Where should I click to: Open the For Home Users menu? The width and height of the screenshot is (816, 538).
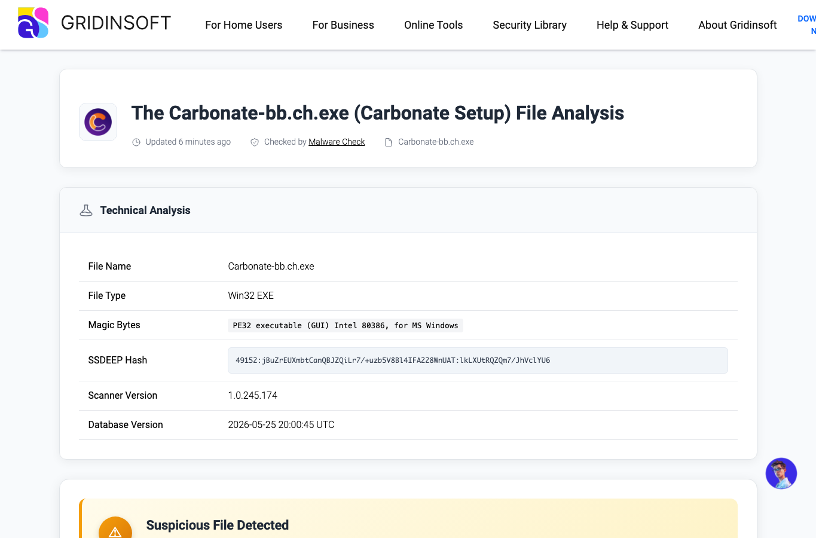coord(244,25)
